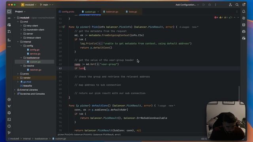The image size is (253, 142).
Task: Click custom.go breadcrumb in status bar
Action: click(x=59, y=138)
